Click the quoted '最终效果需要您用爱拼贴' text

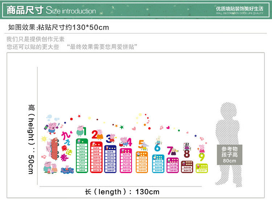(x=102, y=47)
